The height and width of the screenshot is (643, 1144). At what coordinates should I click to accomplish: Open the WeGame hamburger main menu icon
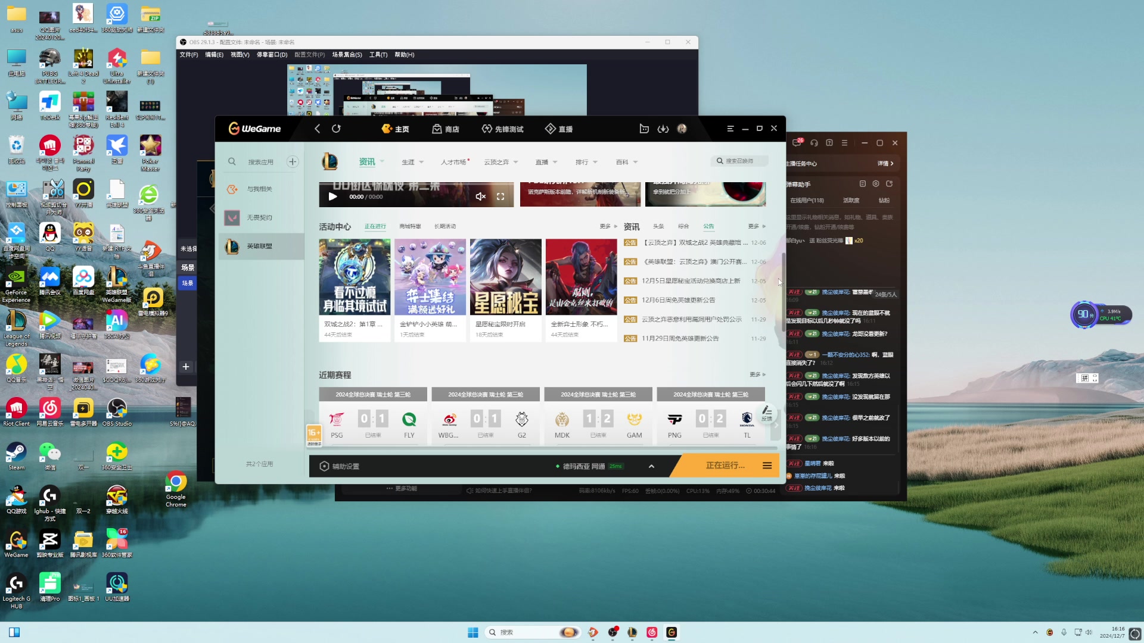coord(730,129)
